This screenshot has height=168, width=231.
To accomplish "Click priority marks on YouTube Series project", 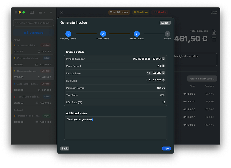I will point(15,97).
